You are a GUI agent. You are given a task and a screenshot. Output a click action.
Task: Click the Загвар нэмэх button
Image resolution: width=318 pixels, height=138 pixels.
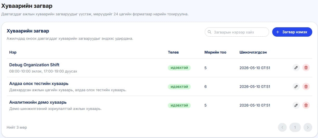(292, 32)
